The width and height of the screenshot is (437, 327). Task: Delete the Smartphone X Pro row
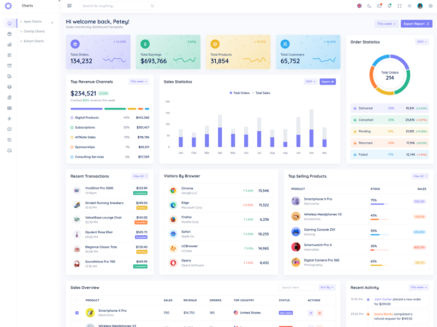pyautogui.click(x=320, y=313)
